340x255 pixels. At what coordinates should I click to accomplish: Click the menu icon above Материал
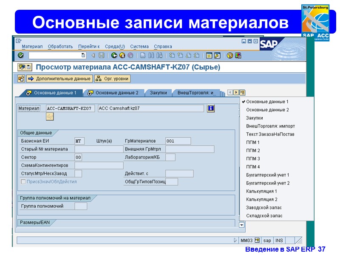(x=19, y=40)
